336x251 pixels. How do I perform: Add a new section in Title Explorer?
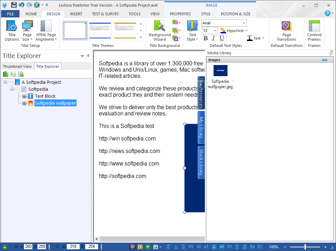pos(13,74)
